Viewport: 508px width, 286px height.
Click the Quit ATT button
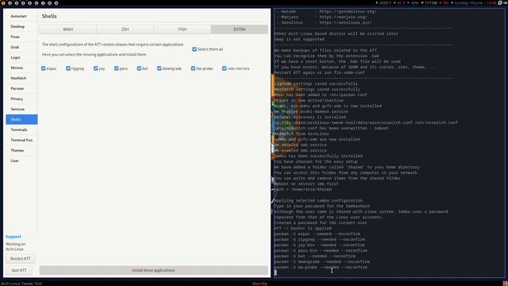(19, 270)
